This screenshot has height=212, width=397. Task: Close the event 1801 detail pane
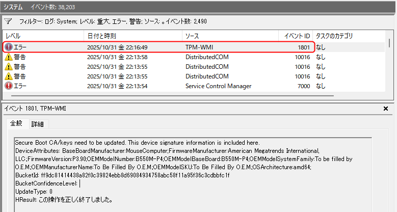point(385,108)
